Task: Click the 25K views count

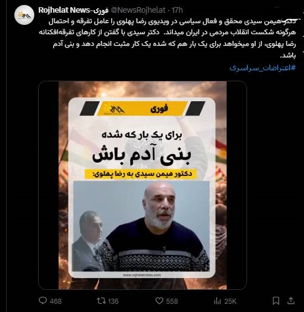Action: [230, 301]
